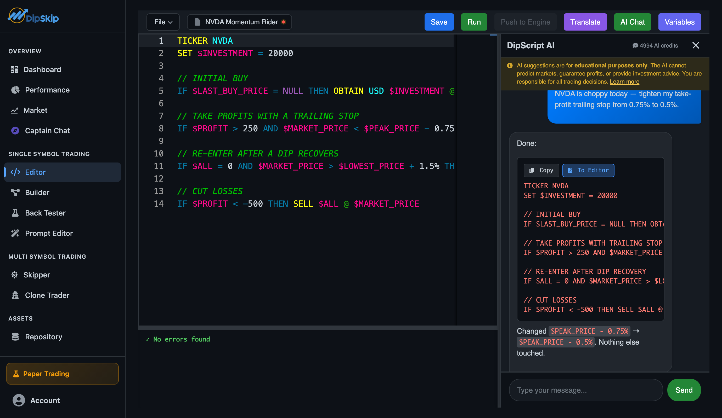This screenshot has height=418, width=722.
Task: Open the Prompt Editor page
Action: click(x=63, y=233)
